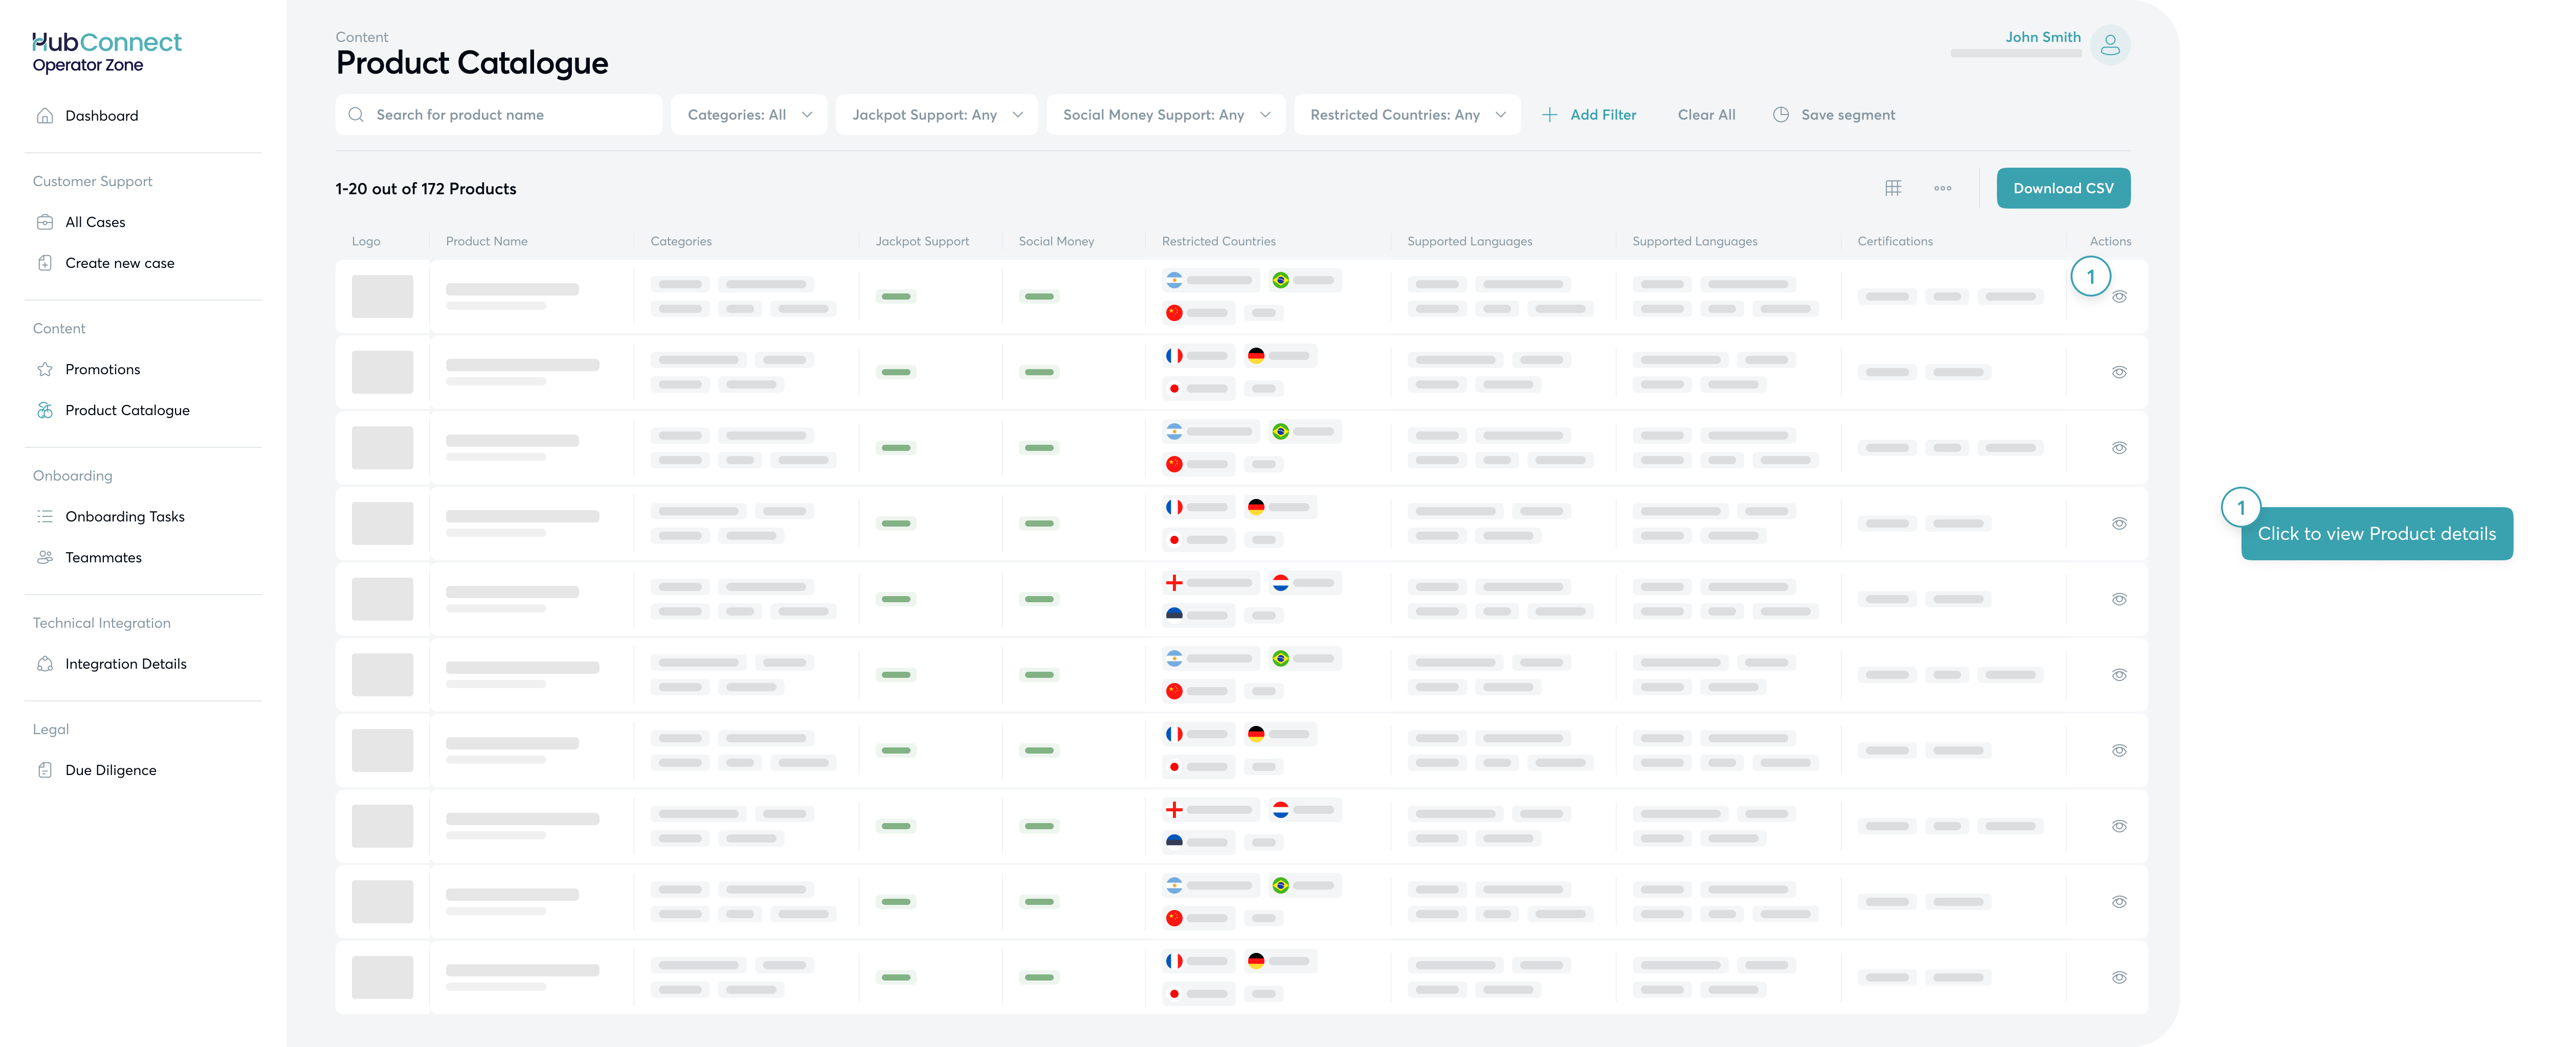This screenshot has height=1047, width=2576.
Task: Open All Cases in sidebar
Action: pos(95,222)
